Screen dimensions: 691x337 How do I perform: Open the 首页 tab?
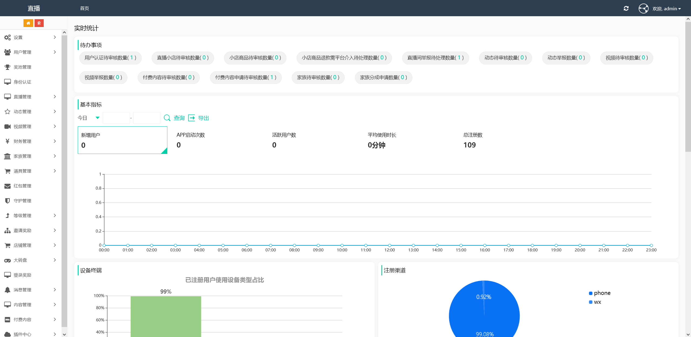pyautogui.click(x=84, y=8)
